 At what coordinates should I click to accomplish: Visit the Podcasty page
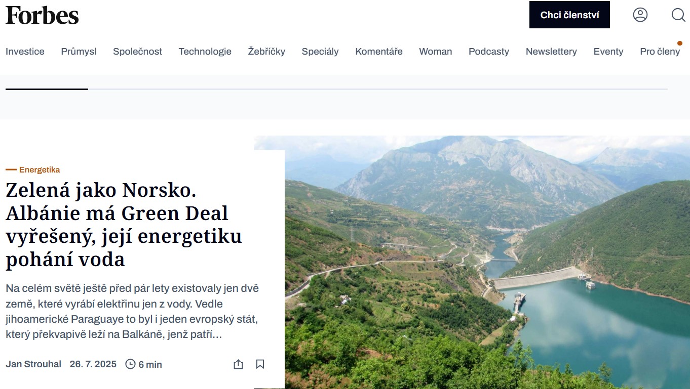coord(489,52)
